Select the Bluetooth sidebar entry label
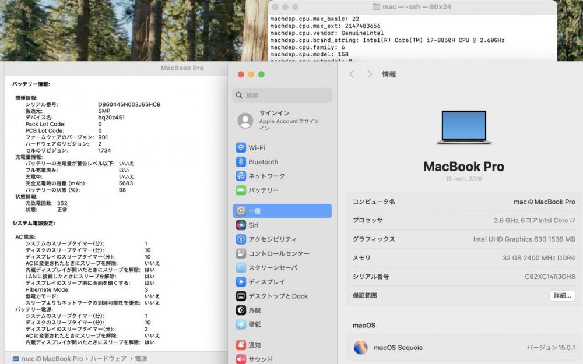The height and width of the screenshot is (364, 583). pos(264,162)
